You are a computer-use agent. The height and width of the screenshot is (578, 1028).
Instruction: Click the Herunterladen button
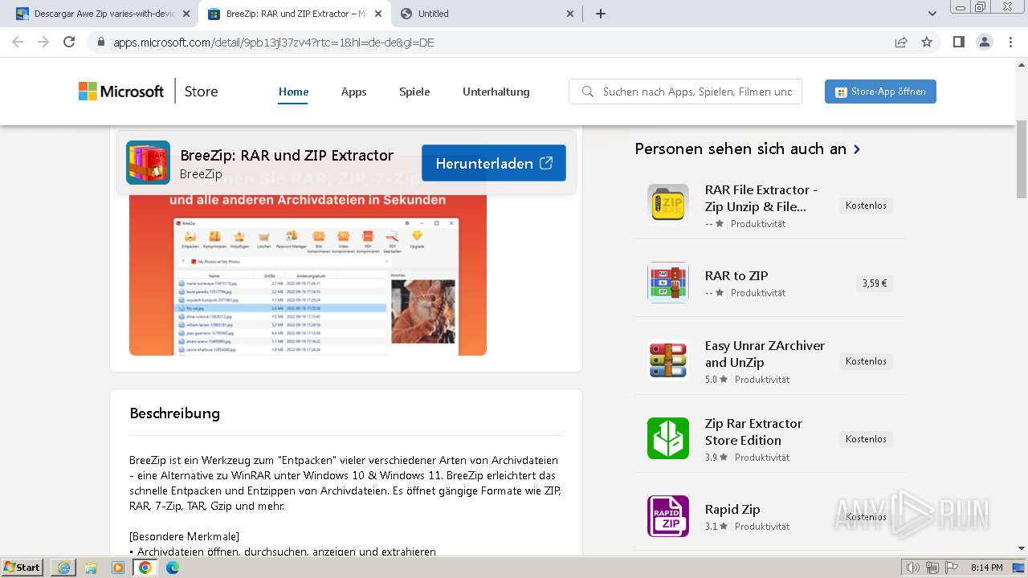pyautogui.click(x=494, y=163)
